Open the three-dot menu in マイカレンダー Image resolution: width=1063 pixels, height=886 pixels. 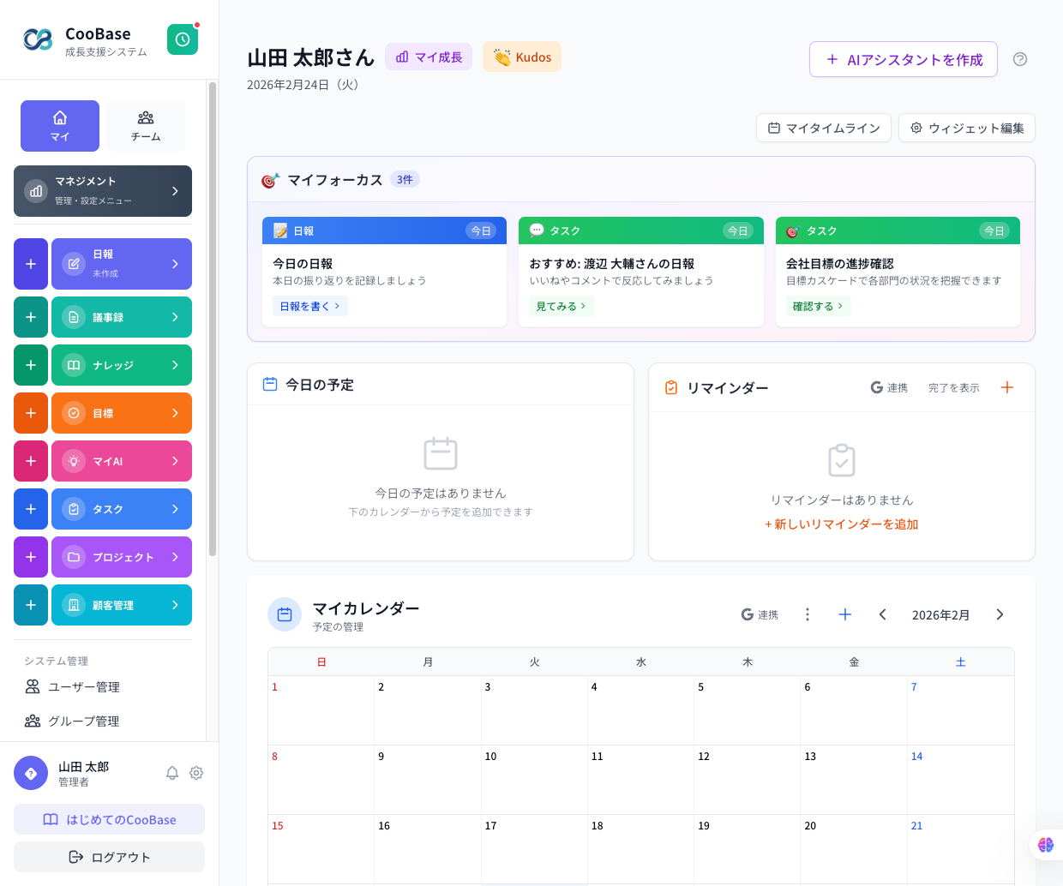coord(807,614)
